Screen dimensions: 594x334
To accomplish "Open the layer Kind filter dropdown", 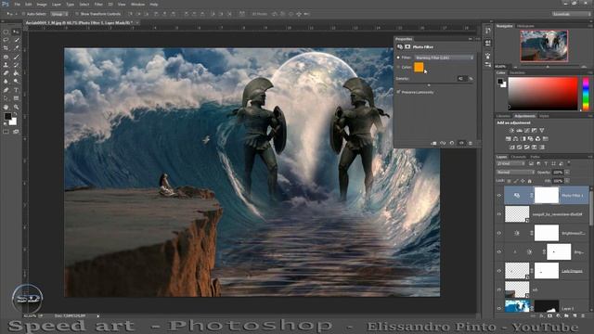I will (x=510, y=163).
